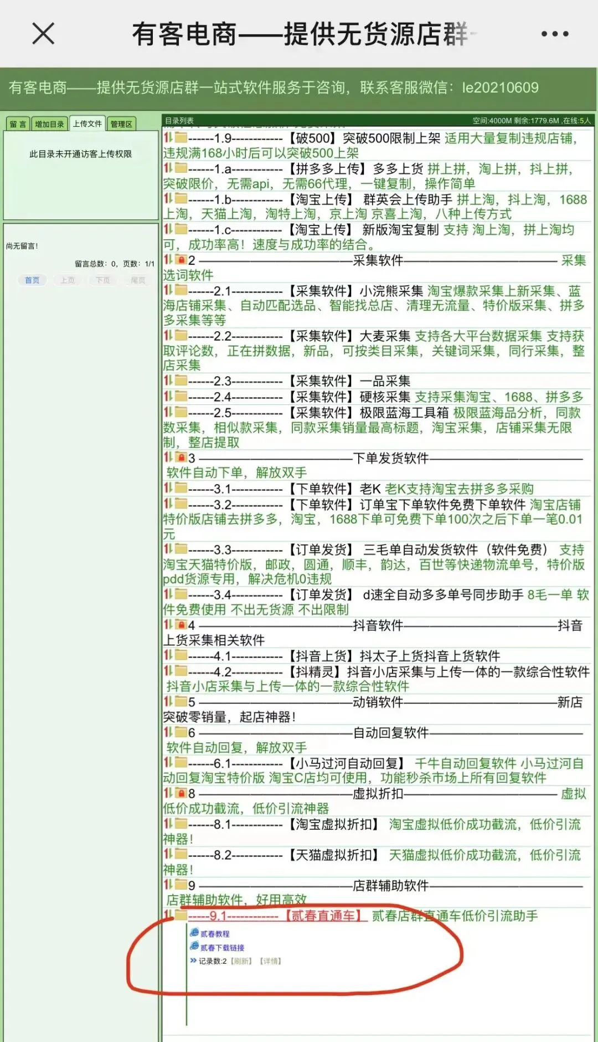
Task: Click folder icon of 3.3 三毛单自动发货软件
Action: (x=181, y=548)
